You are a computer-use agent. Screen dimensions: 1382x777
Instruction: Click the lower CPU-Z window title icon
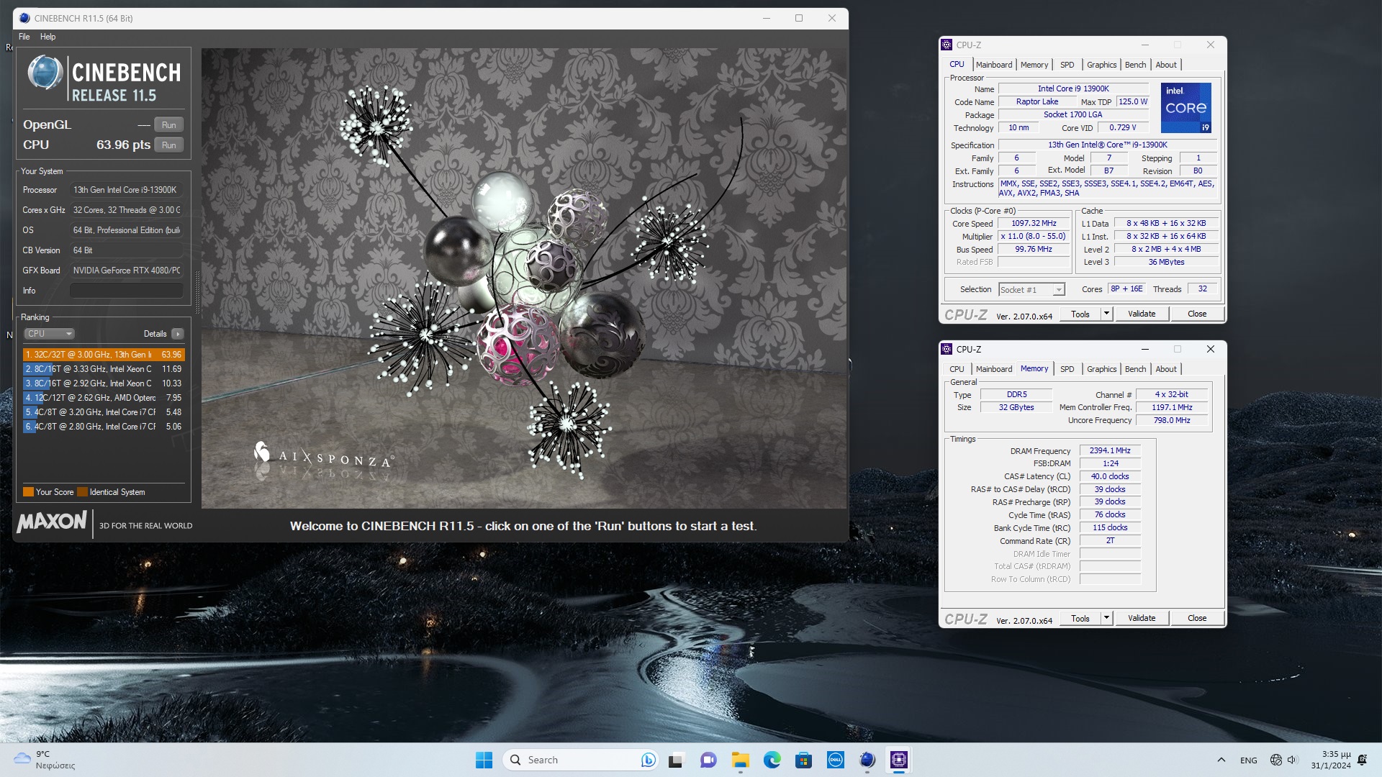pyautogui.click(x=947, y=349)
